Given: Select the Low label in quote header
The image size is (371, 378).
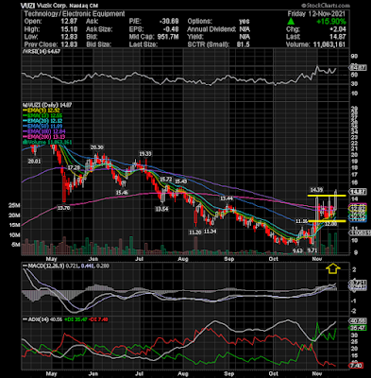Looking at the screenshot, I should tap(30, 37).
